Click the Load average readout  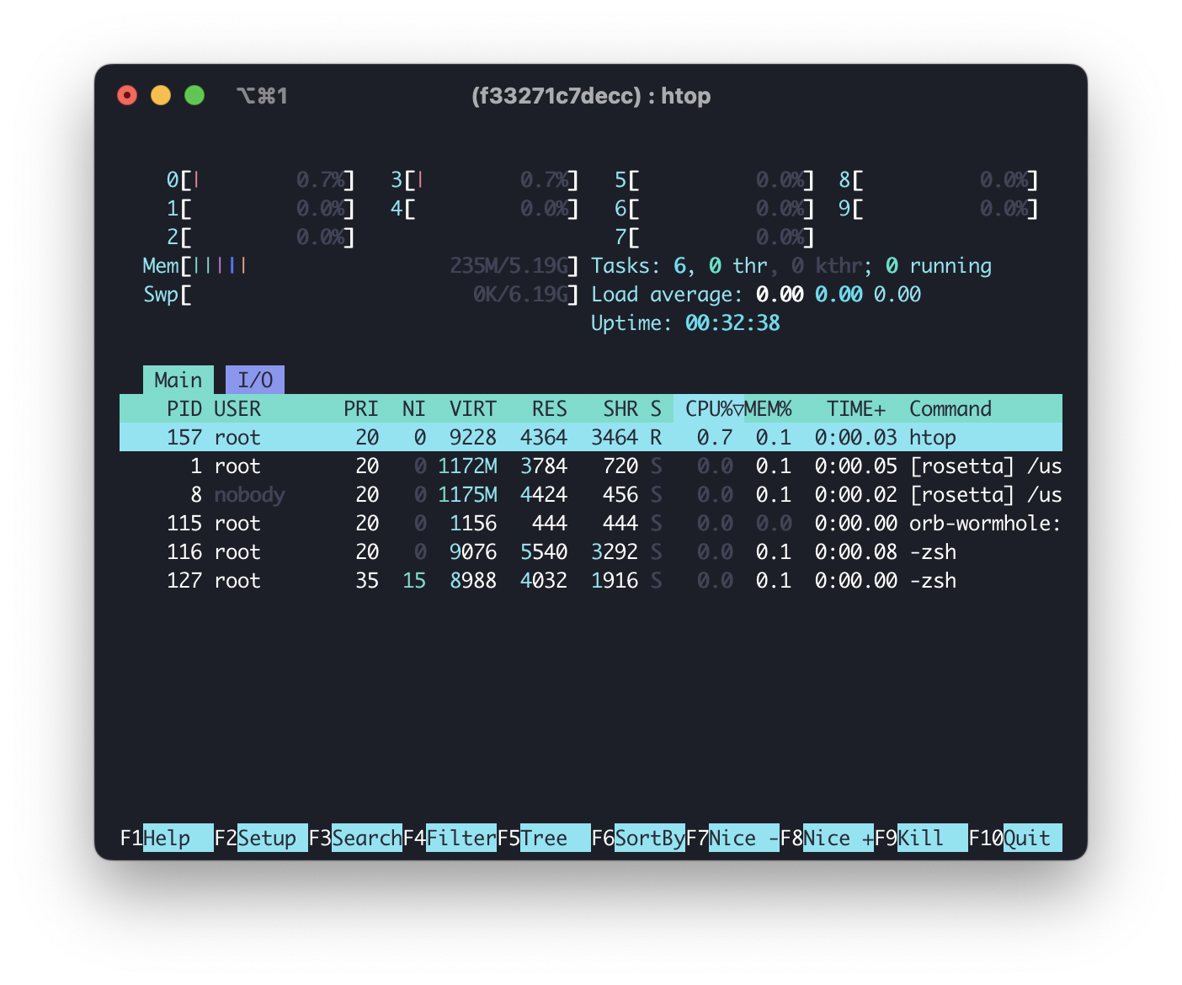click(756, 294)
